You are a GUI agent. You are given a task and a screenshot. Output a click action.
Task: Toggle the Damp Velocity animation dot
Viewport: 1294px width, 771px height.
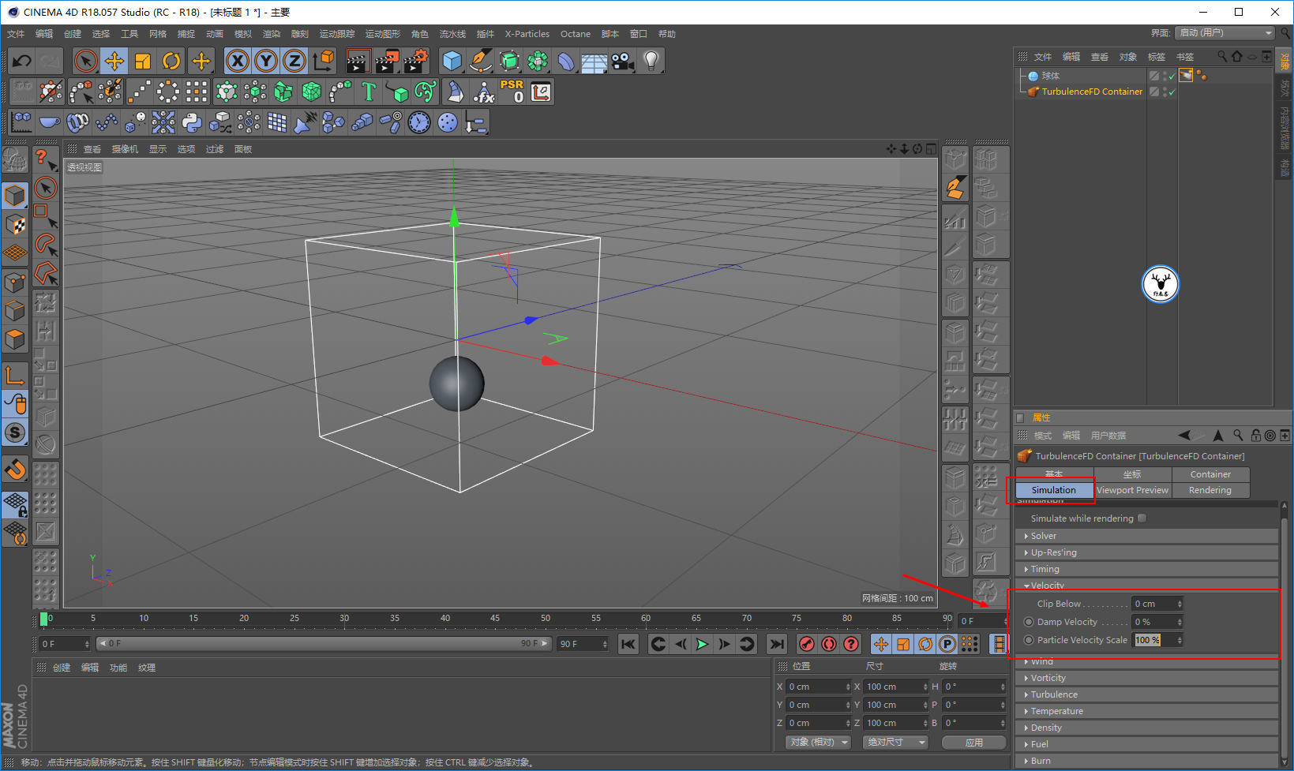(x=1029, y=622)
